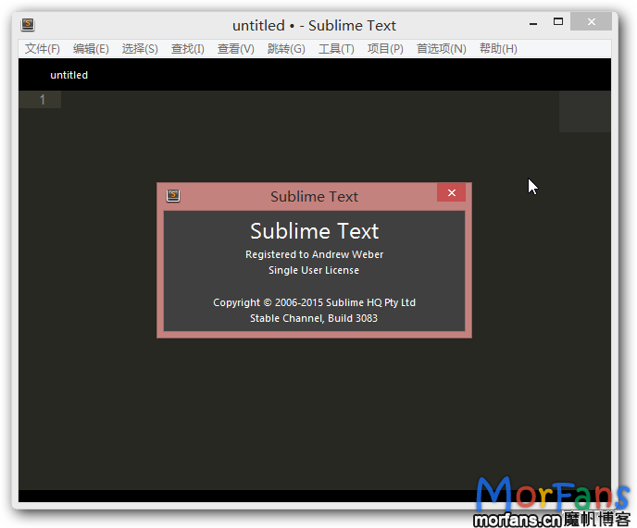The height and width of the screenshot is (528, 637).
Task: Open the 查看(V) menu
Action: pos(235,49)
